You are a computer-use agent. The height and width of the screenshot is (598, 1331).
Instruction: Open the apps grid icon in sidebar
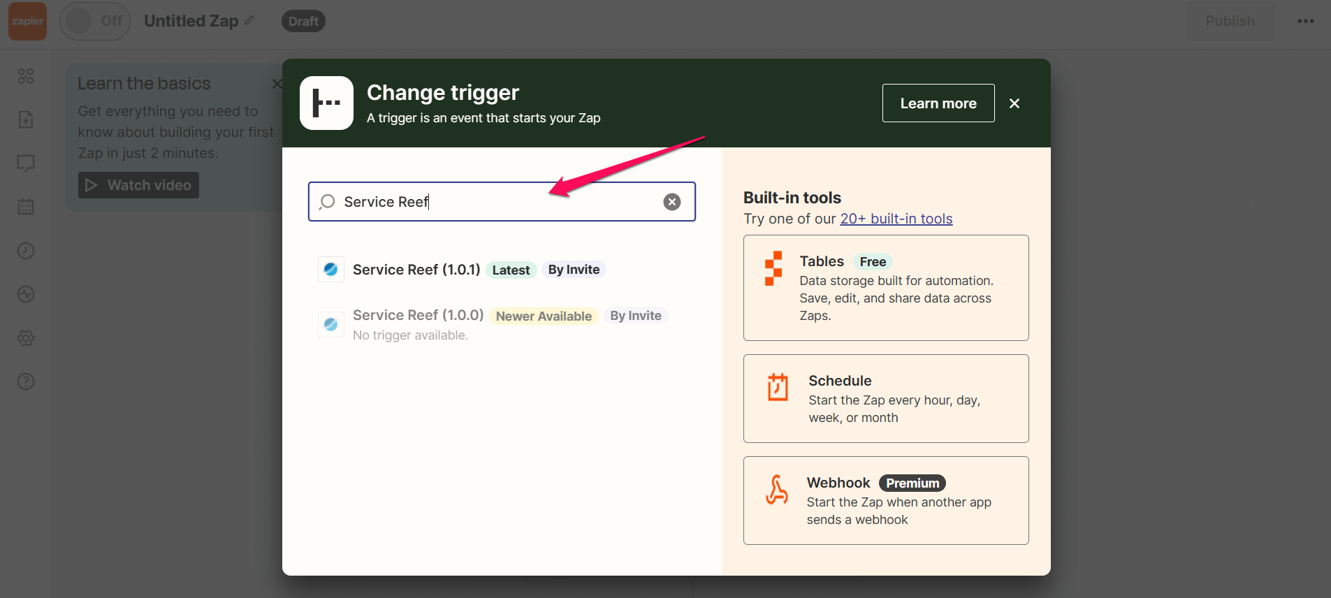click(x=26, y=76)
